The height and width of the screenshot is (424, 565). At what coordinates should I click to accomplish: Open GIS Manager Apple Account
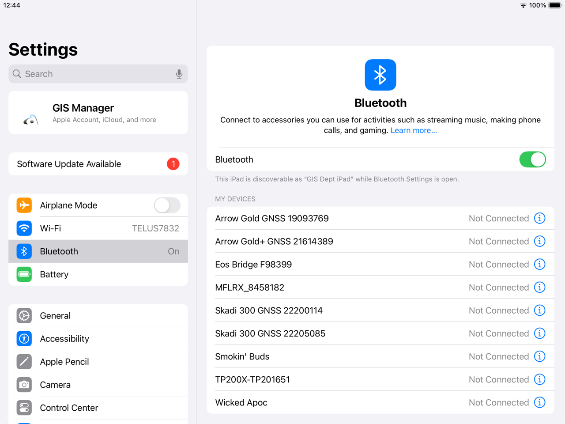[98, 113]
